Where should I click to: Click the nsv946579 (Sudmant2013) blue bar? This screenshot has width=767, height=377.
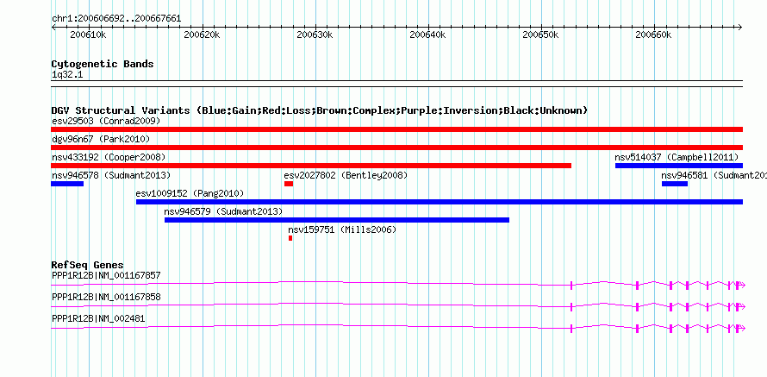tap(337, 220)
